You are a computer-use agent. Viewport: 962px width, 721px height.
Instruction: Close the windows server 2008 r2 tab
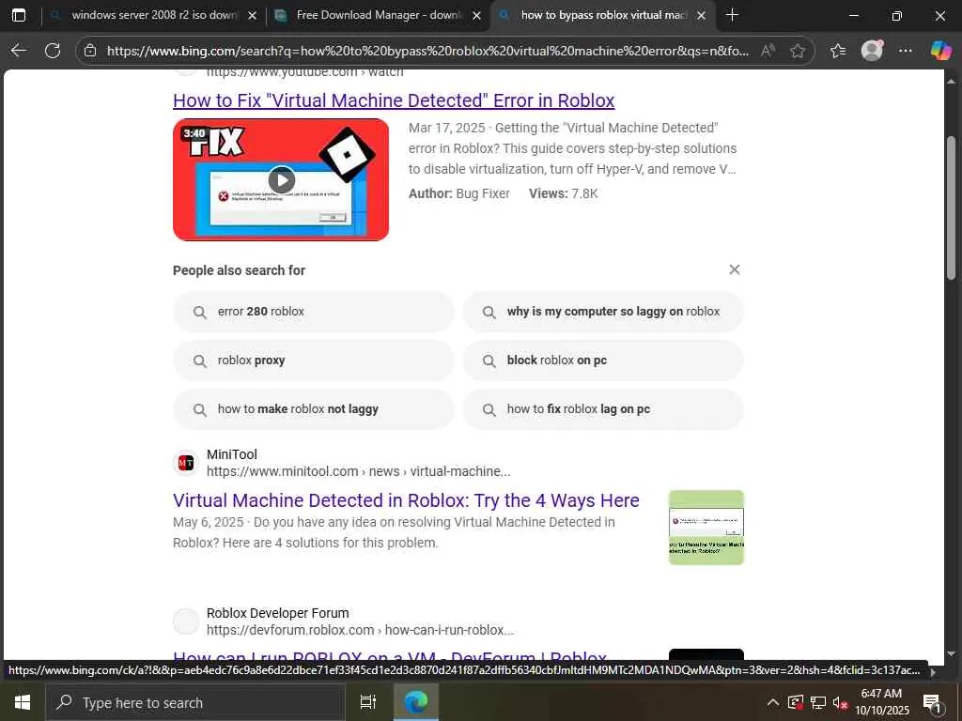(252, 16)
